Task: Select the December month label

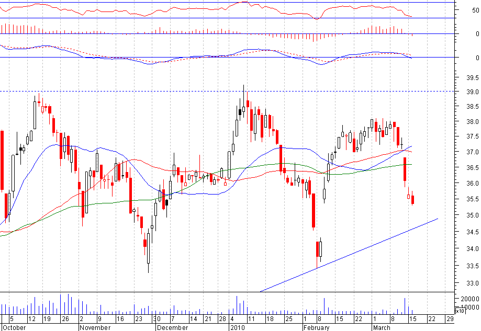Action: pyautogui.click(x=172, y=328)
